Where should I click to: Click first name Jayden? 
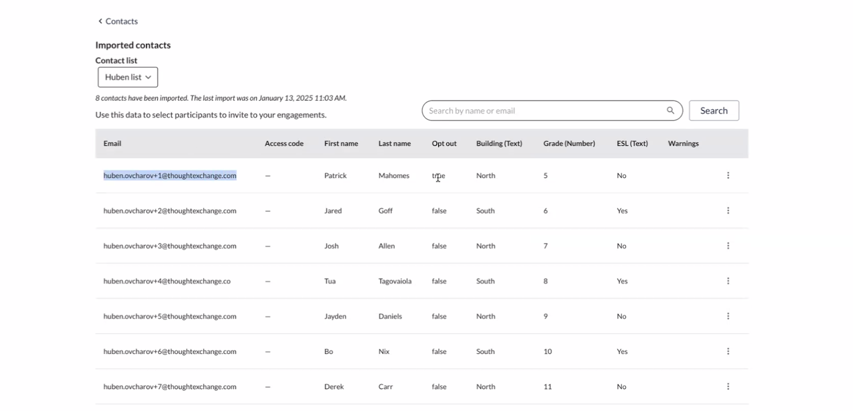click(x=335, y=316)
